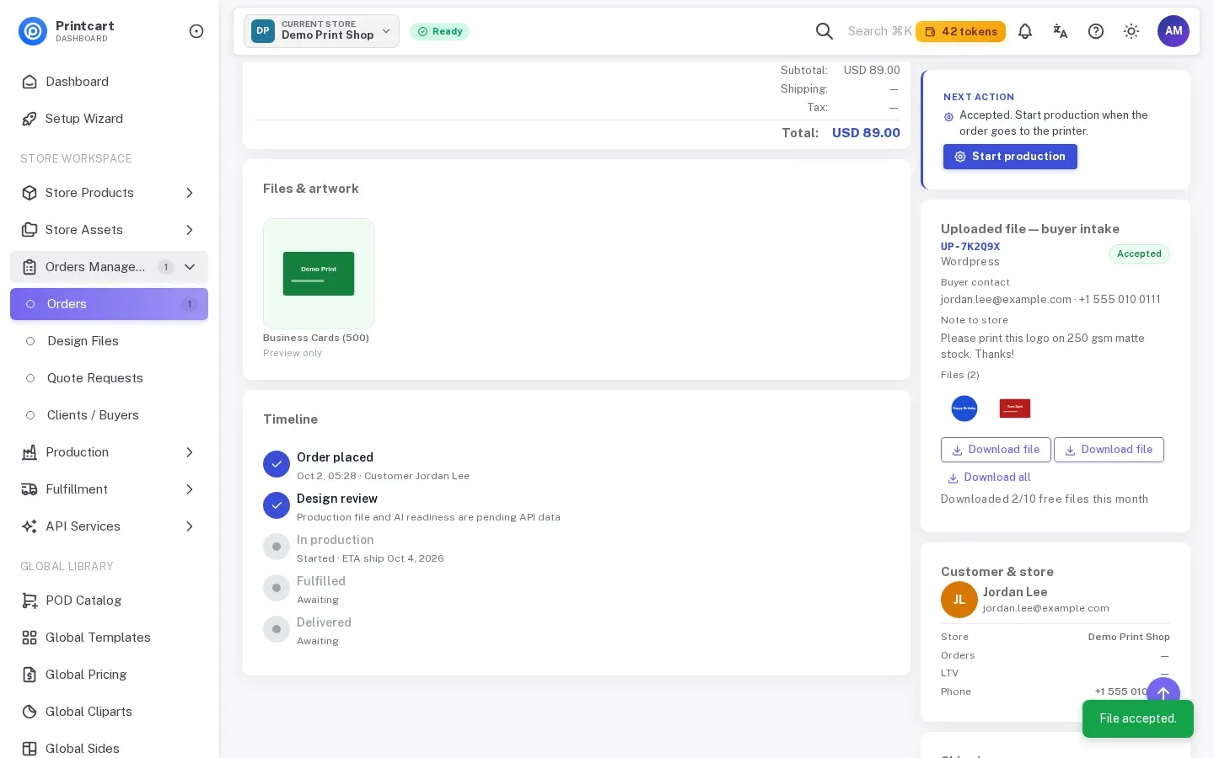Open Design Files
The width and height of the screenshot is (1214, 758).
109,341
